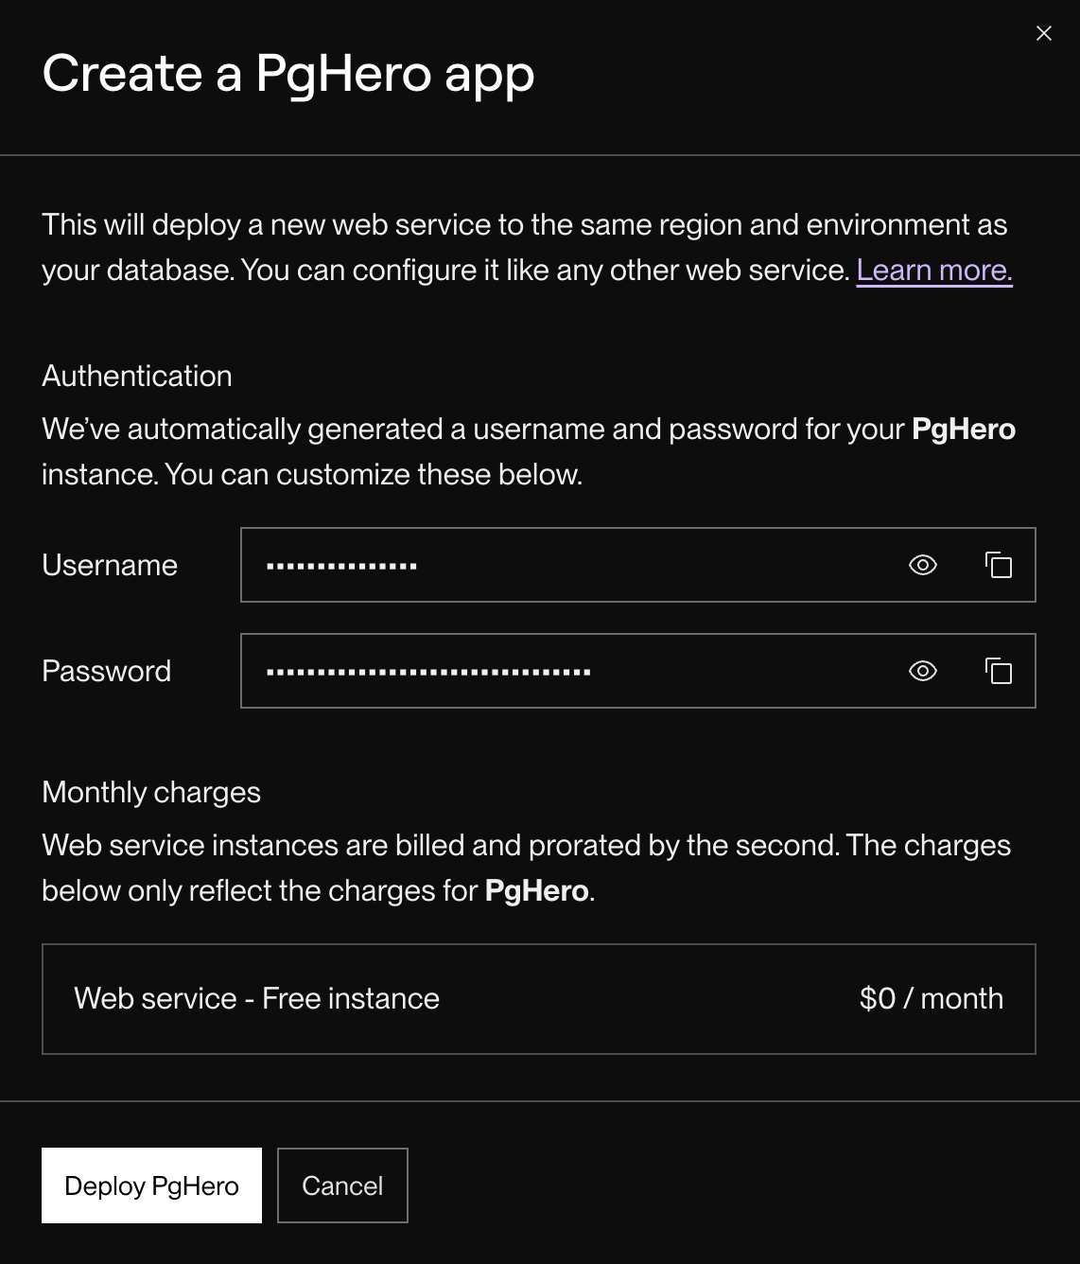
Task: Click Deploy PgHero to create the app
Action: tap(151, 1185)
